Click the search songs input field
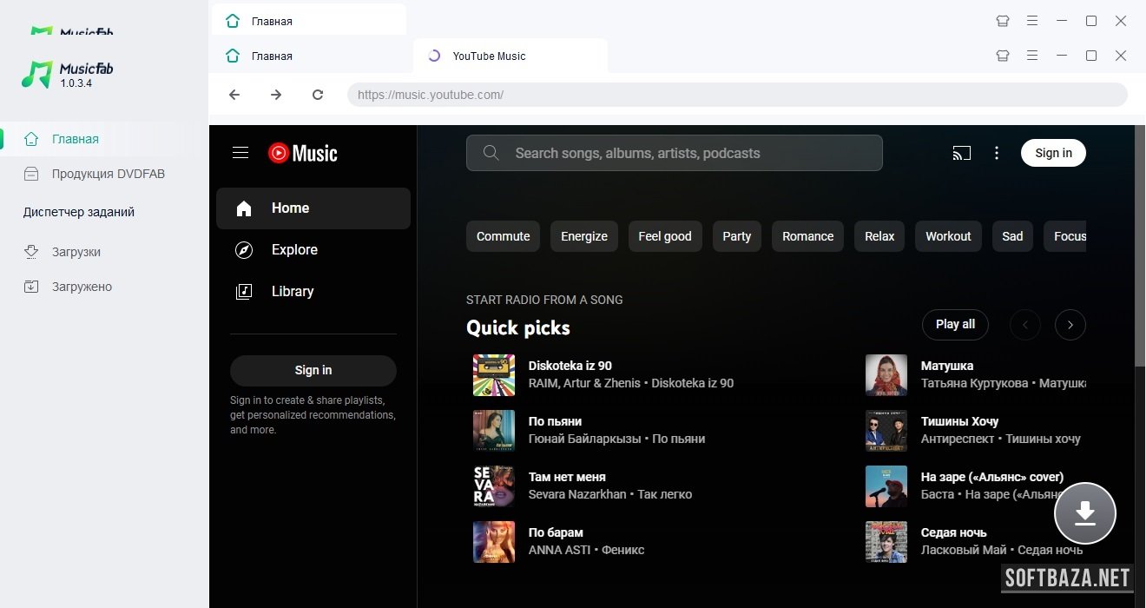 tap(675, 153)
